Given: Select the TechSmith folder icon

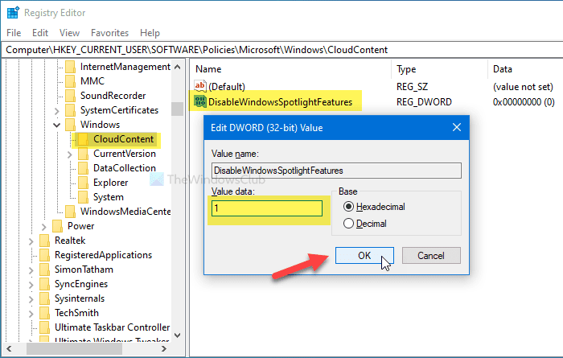Looking at the screenshot, I should click(44, 313).
